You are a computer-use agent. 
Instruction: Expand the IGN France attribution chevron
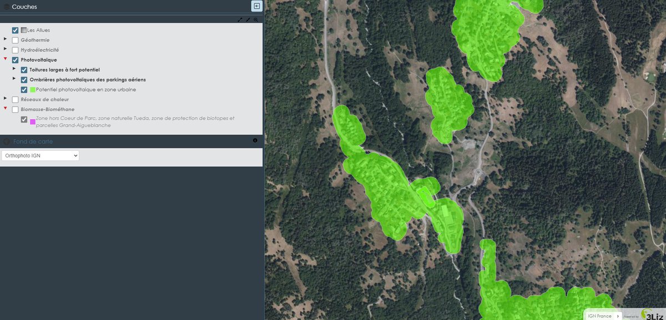coord(618,316)
